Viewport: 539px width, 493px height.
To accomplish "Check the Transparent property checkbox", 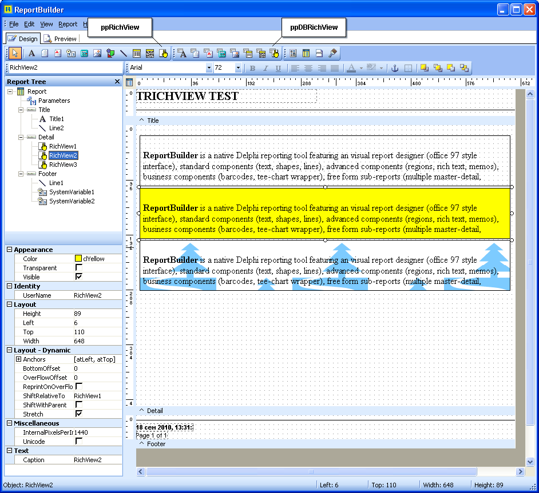I will click(78, 267).
